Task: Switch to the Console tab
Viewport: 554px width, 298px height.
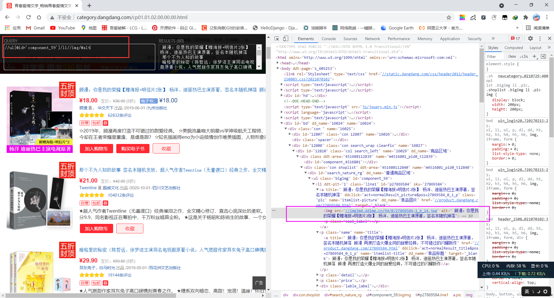Action: pyautogui.click(x=329, y=39)
